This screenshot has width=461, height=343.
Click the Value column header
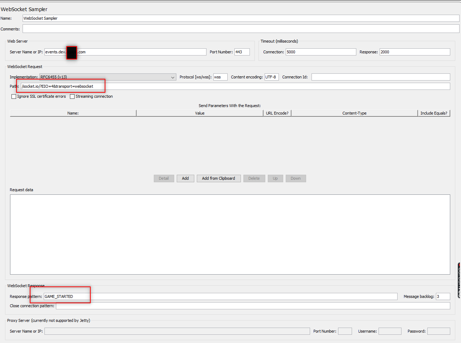pyautogui.click(x=200, y=113)
